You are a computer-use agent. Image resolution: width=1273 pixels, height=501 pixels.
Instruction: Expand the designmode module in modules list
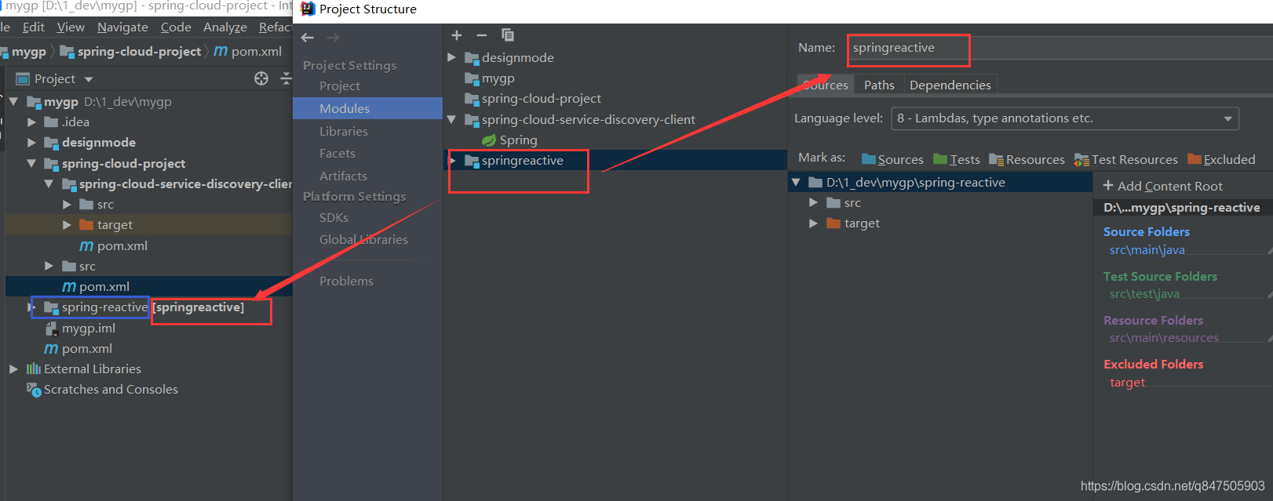coord(451,58)
